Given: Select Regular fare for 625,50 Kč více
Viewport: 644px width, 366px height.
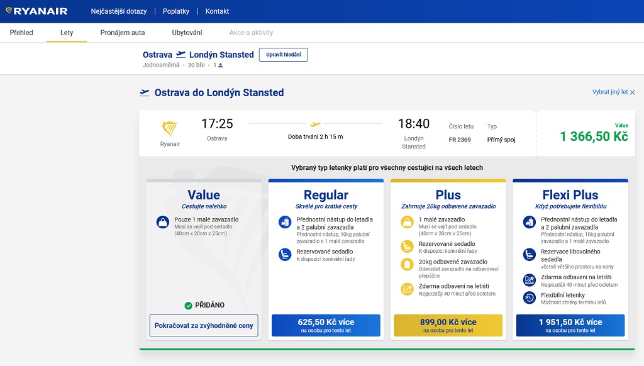Looking at the screenshot, I should [326, 325].
